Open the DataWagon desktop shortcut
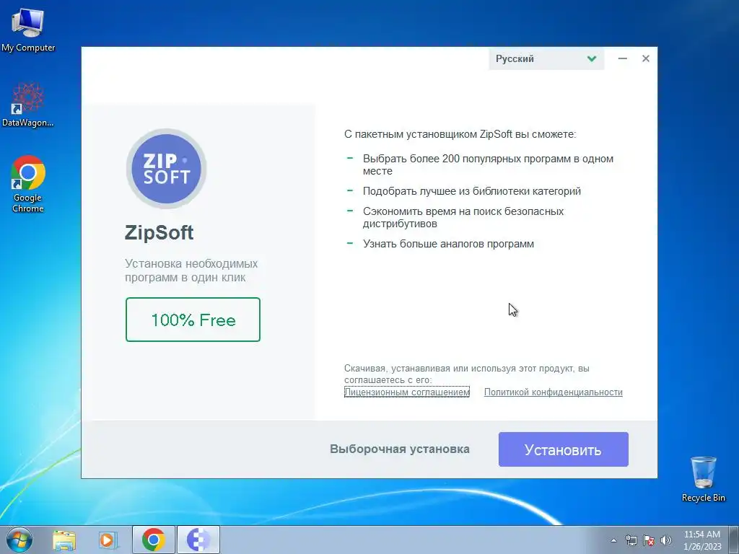The height and width of the screenshot is (554, 739). click(x=28, y=105)
